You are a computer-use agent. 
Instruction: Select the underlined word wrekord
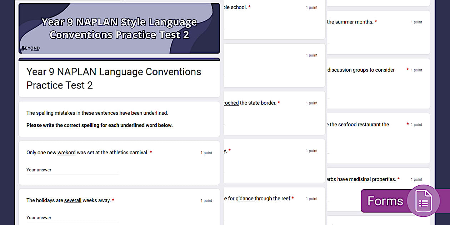click(x=66, y=152)
